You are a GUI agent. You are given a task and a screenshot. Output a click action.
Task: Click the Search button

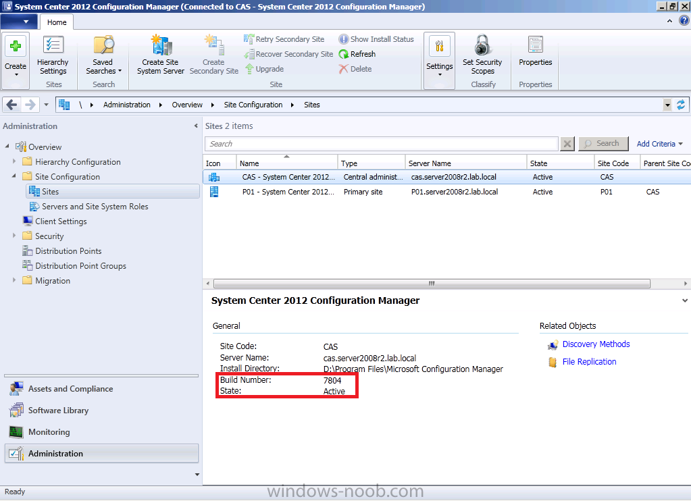(603, 144)
